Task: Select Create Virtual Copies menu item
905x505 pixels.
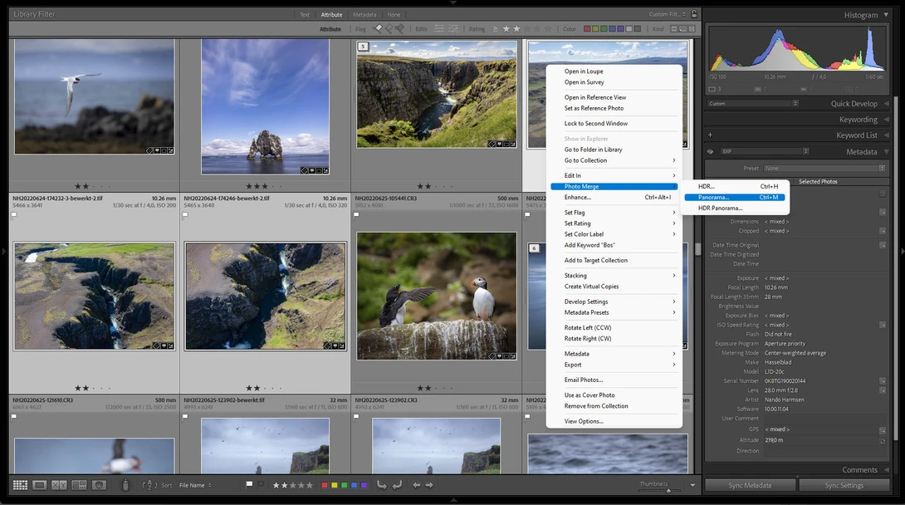Action: point(614,287)
